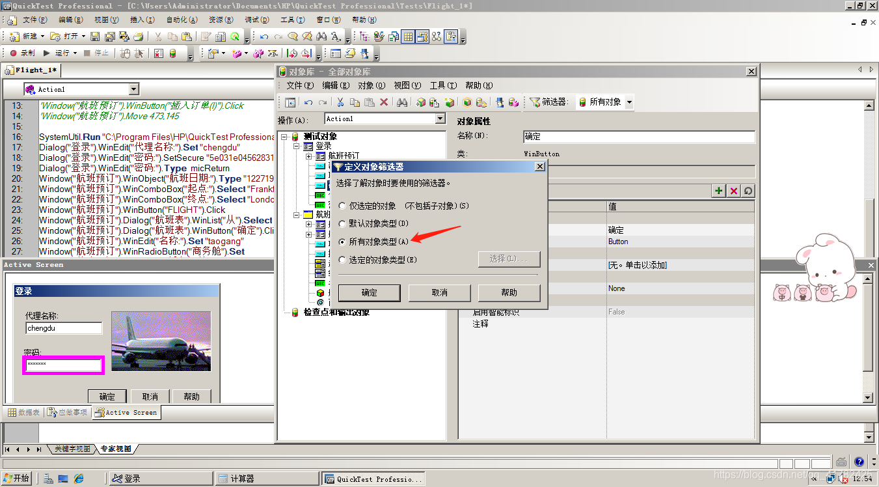Click the Internet Explorer icon in the taskbar

click(x=79, y=479)
